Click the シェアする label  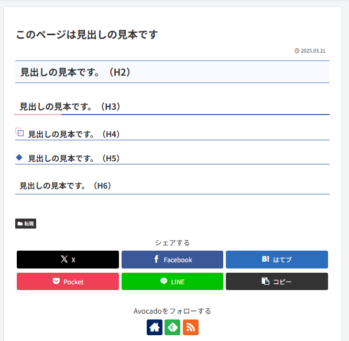[x=172, y=243]
